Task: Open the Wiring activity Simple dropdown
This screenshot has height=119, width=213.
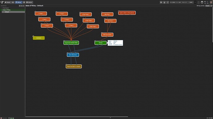Action: click(209, 6)
